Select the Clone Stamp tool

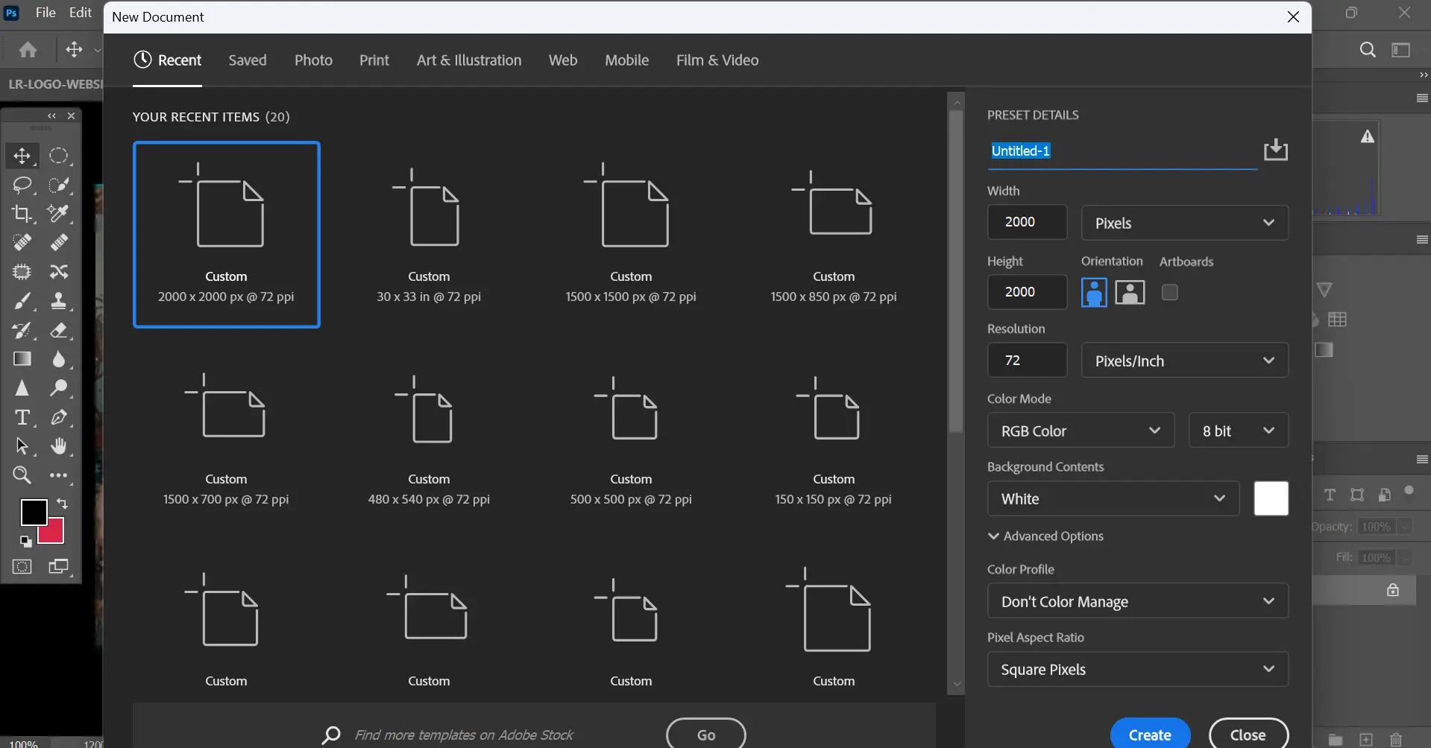pyautogui.click(x=59, y=301)
